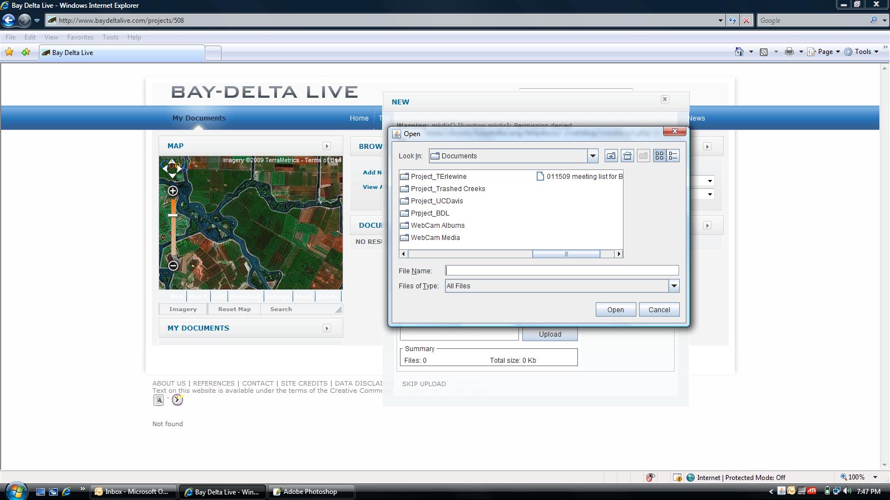Click the Search map tab

click(281, 309)
